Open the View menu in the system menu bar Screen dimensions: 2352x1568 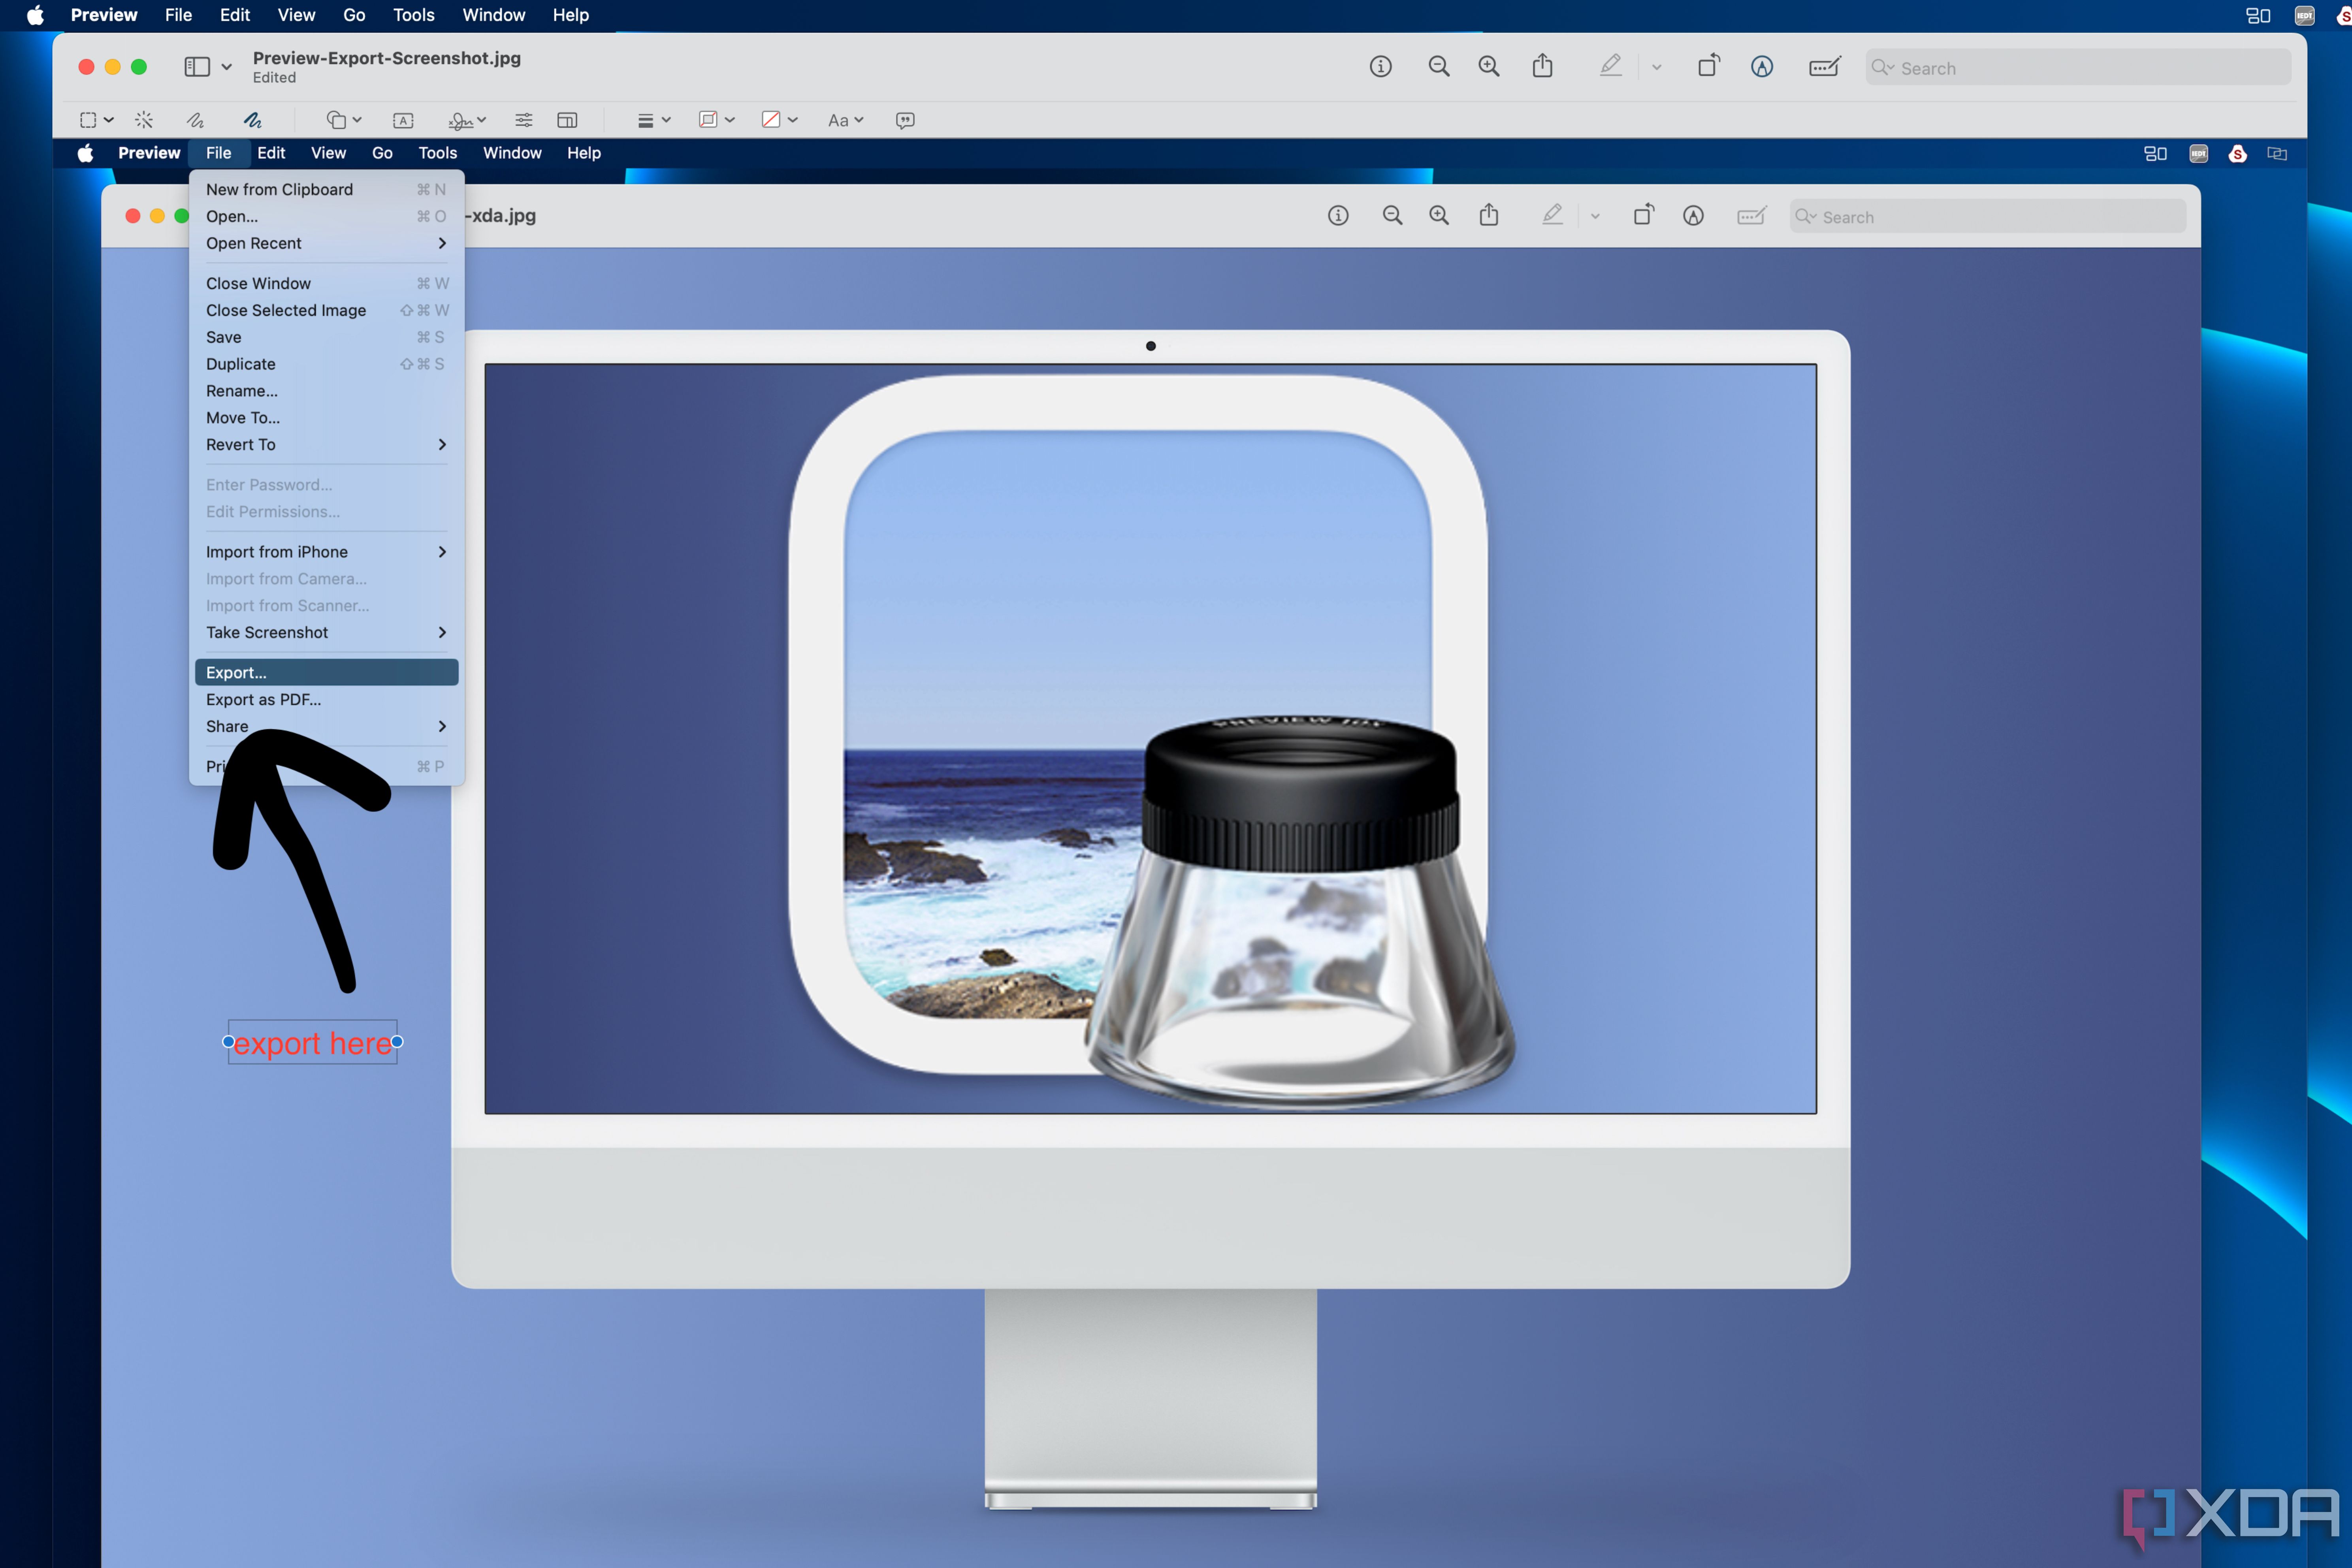(x=296, y=15)
